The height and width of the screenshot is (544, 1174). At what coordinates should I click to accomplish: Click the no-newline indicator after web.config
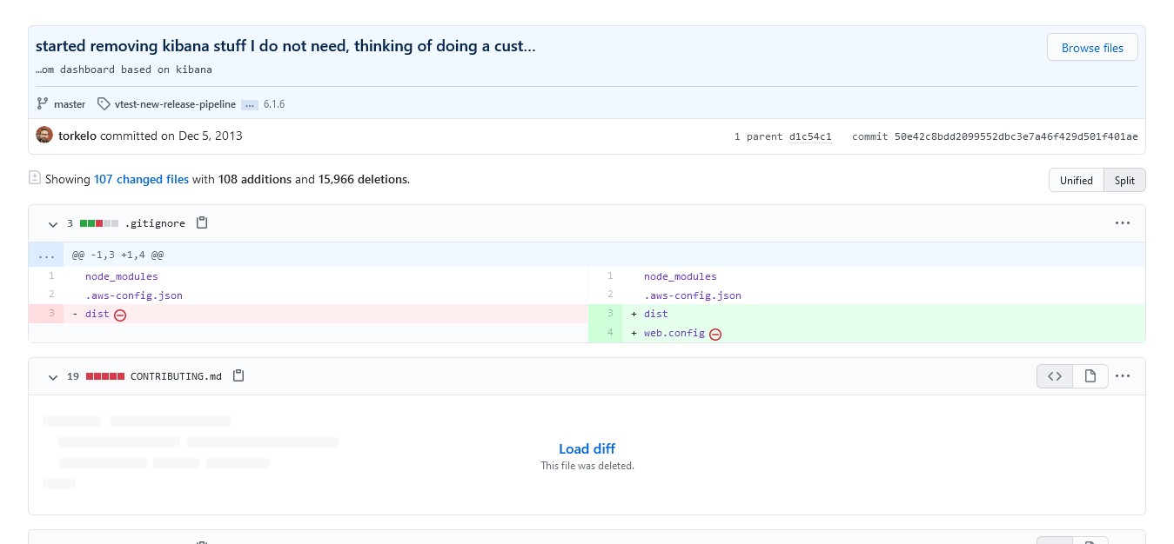[714, 333]
